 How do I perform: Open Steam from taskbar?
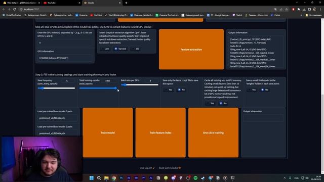coord(203,178)
